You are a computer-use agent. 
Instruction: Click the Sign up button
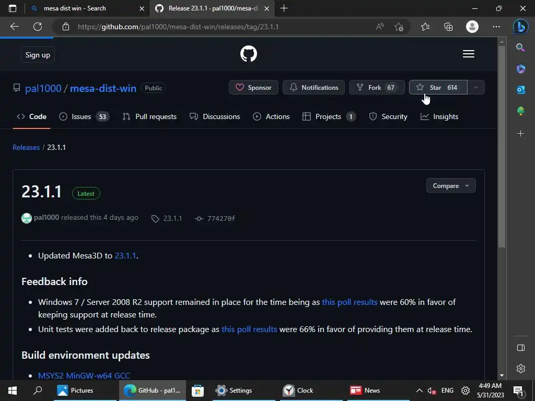click(x=38, y=55)
